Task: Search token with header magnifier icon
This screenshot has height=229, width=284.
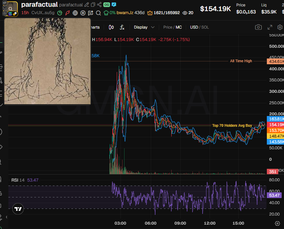Action: tap(98, 13)
